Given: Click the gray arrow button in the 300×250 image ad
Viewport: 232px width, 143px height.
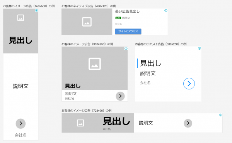Looking at the screenshot, I should [x=120, y=96].
